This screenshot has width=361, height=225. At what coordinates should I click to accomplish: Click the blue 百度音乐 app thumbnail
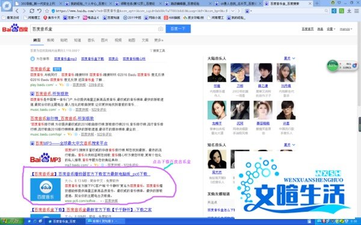point(45,190)
